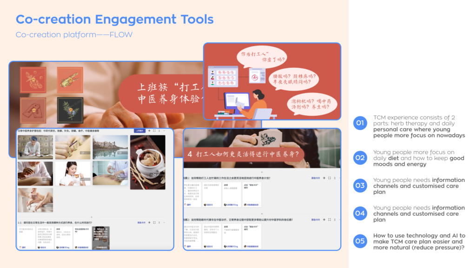This screenshot has height=268, width=476.
Task: Open the woman drinking tea image
Action: 73,173
